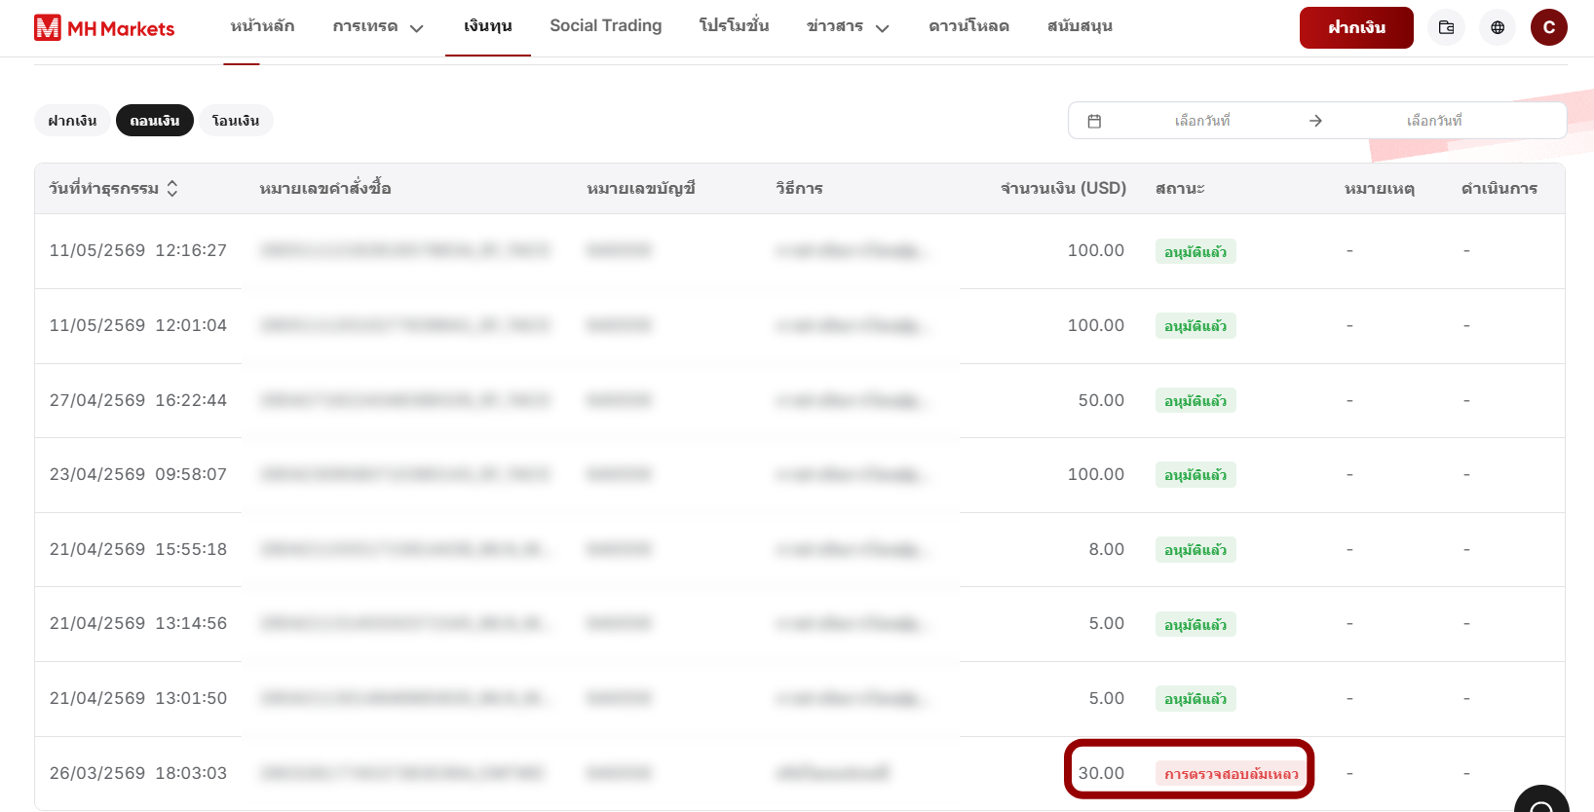Click the อนุมัติแล้ว badge in 27/04/2569 row
Screen dimensions: 1594x812
point(1195,400)
